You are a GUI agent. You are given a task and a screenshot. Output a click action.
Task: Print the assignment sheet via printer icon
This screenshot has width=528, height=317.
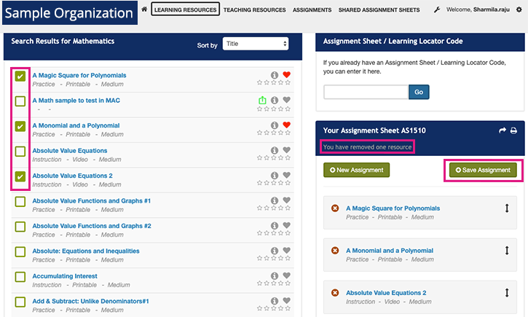click(x=513, y=130)
